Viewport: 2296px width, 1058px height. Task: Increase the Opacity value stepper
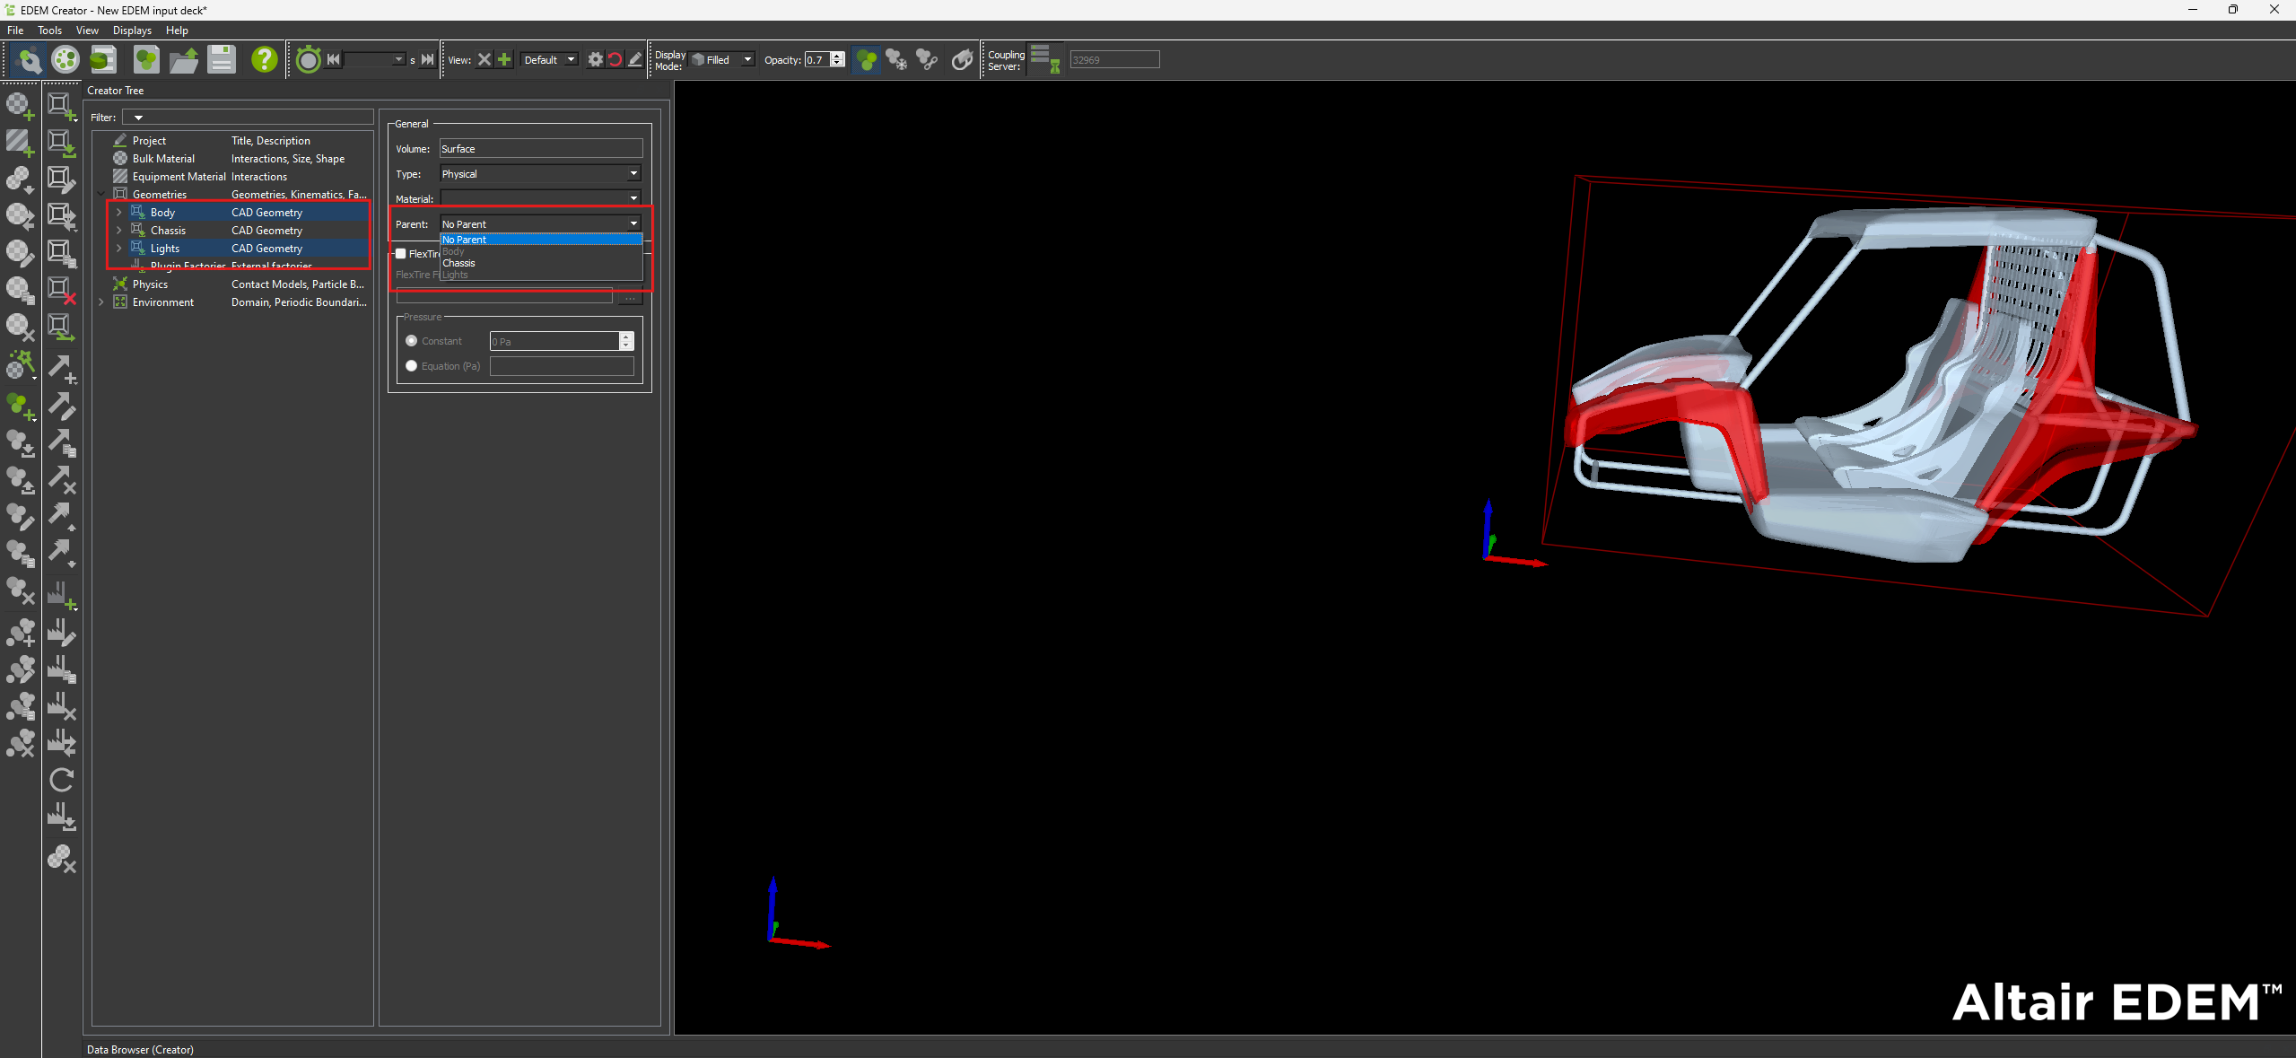click(x=837, y=56)
